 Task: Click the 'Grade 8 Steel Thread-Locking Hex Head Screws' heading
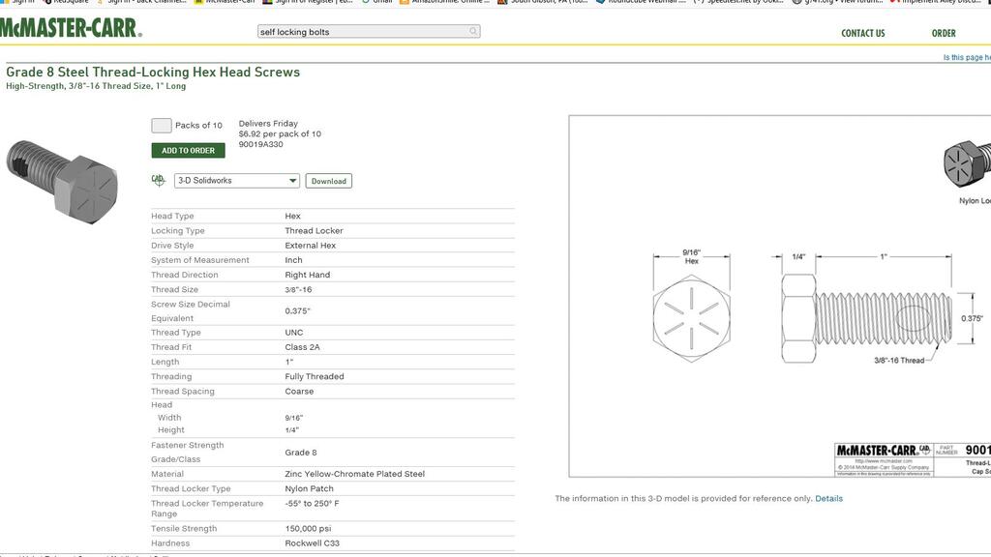tap(153, 72)
